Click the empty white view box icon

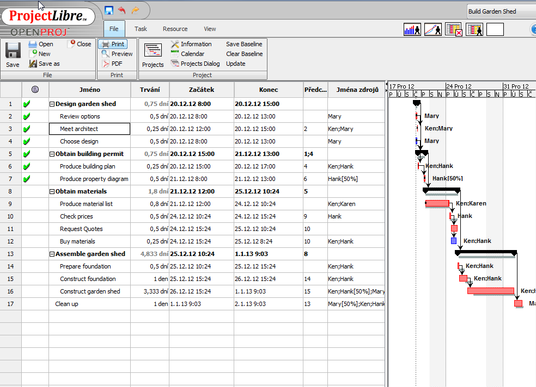click(x=495, y=29)
